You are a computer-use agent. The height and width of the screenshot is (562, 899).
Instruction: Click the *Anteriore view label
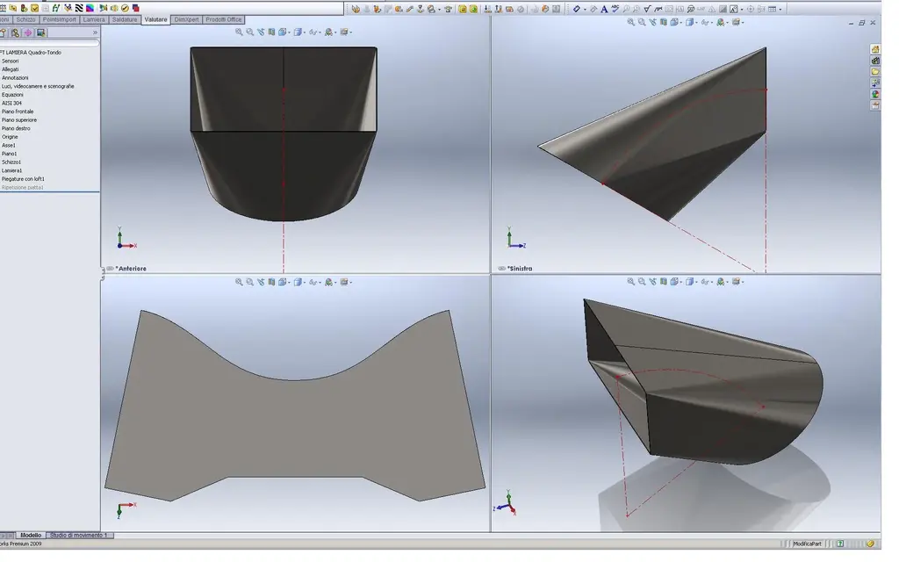(131, 269)
